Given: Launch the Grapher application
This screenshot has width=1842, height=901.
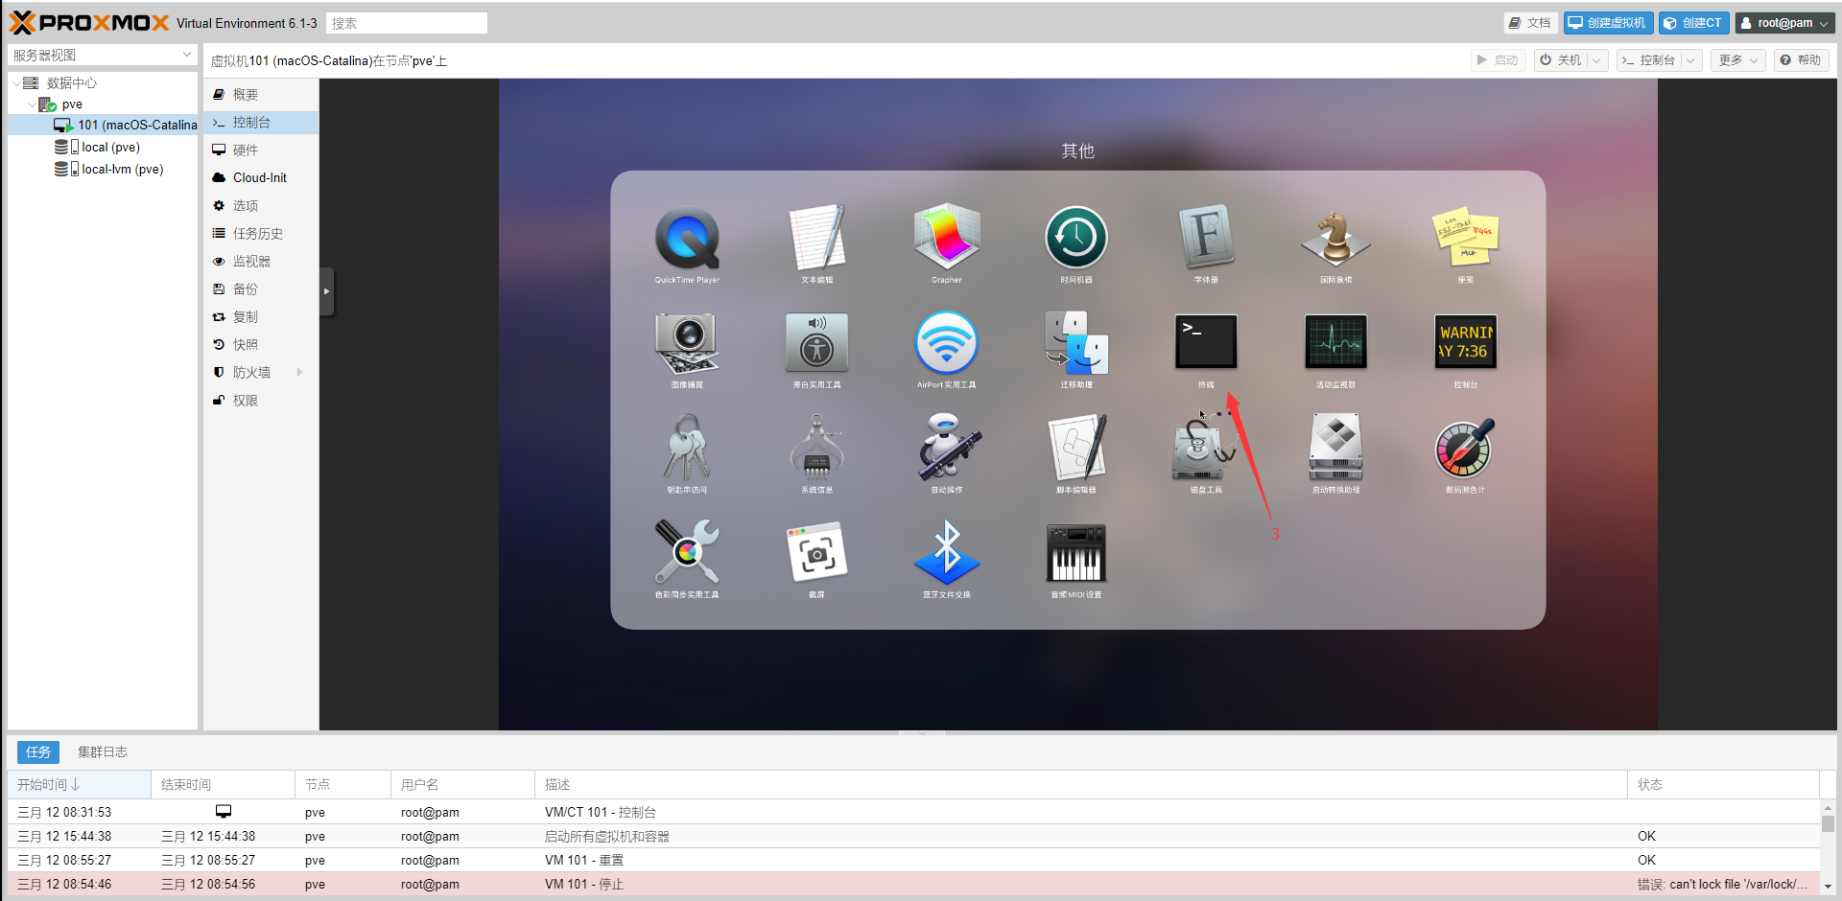Looking at the screenshot, I should point(946,239).
